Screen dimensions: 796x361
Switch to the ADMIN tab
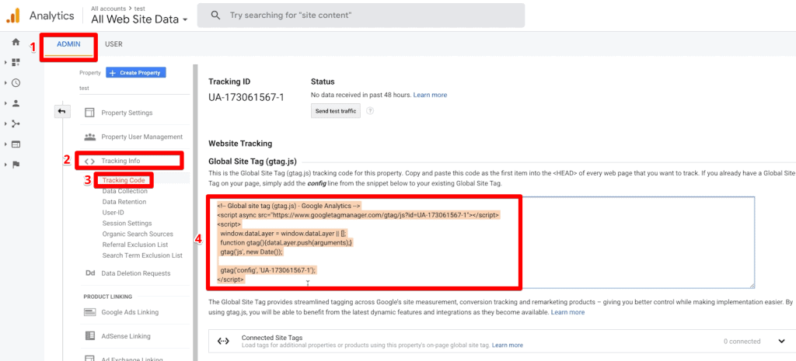pyautogui.click(x=68, y=44)
